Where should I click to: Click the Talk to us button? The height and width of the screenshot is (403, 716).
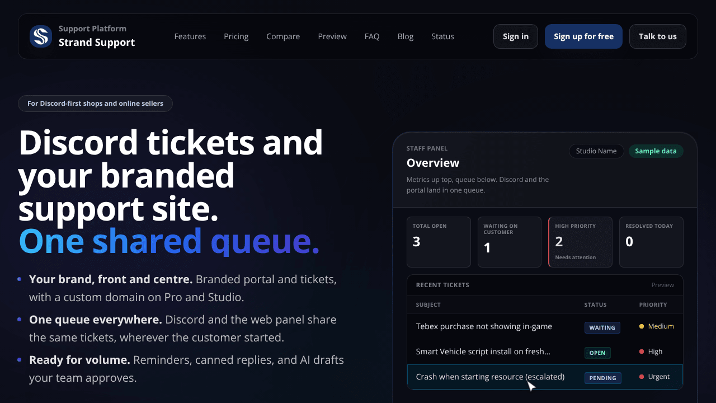click(x=658, y=36)
